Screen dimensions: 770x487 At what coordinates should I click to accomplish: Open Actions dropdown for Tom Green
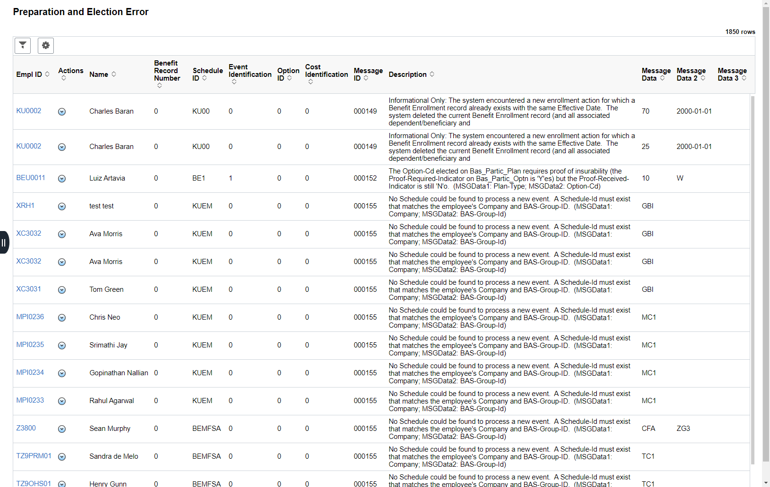[x=62, y=290]
